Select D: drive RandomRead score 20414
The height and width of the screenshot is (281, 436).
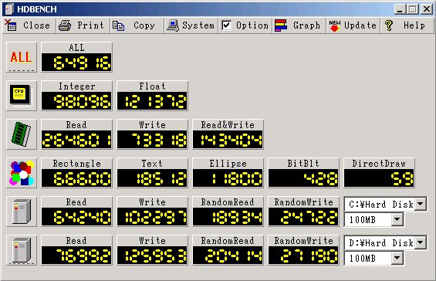point(228,256)
